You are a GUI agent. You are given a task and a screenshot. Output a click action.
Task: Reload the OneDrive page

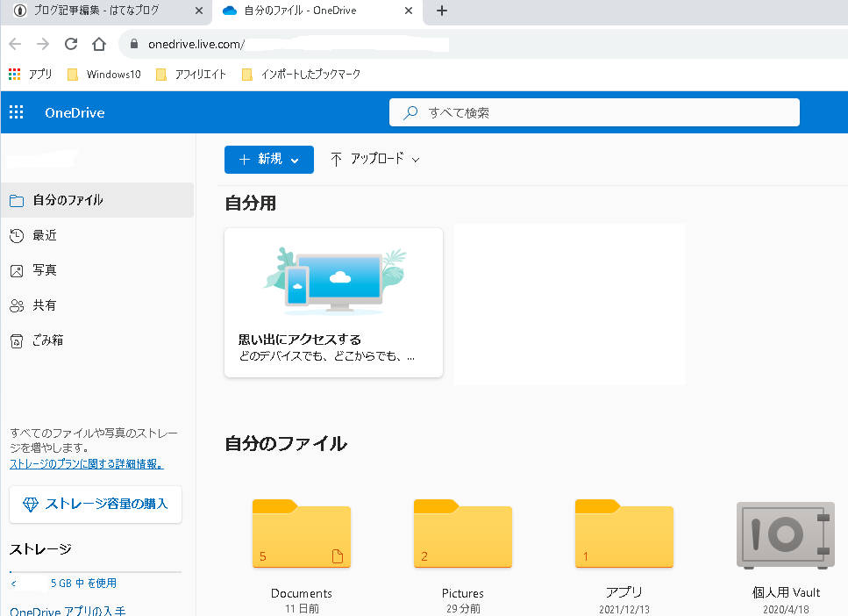point(71,44)
